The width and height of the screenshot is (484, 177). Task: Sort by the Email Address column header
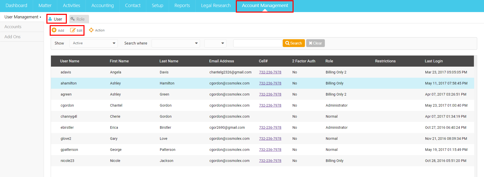(221, 61)
